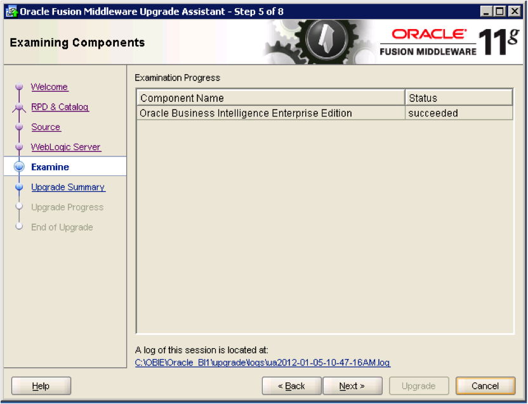Screen dimensions: 528x404
Task: Proceed with the Next button
Action: (352, 386)
